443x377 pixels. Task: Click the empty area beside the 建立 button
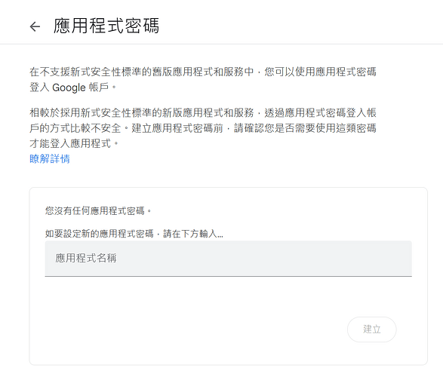[198, 329]
